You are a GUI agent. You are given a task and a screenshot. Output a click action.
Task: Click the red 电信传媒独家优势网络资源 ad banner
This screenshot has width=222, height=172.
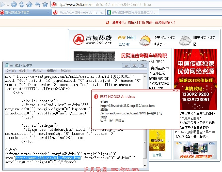tap(196, 80)
